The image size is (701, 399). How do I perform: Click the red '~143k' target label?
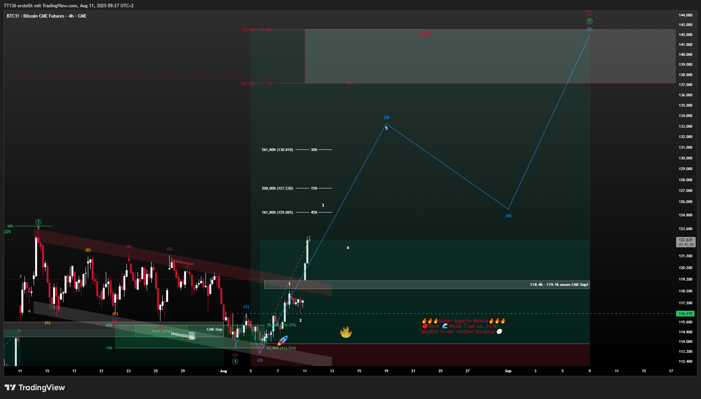click(424, 34)
